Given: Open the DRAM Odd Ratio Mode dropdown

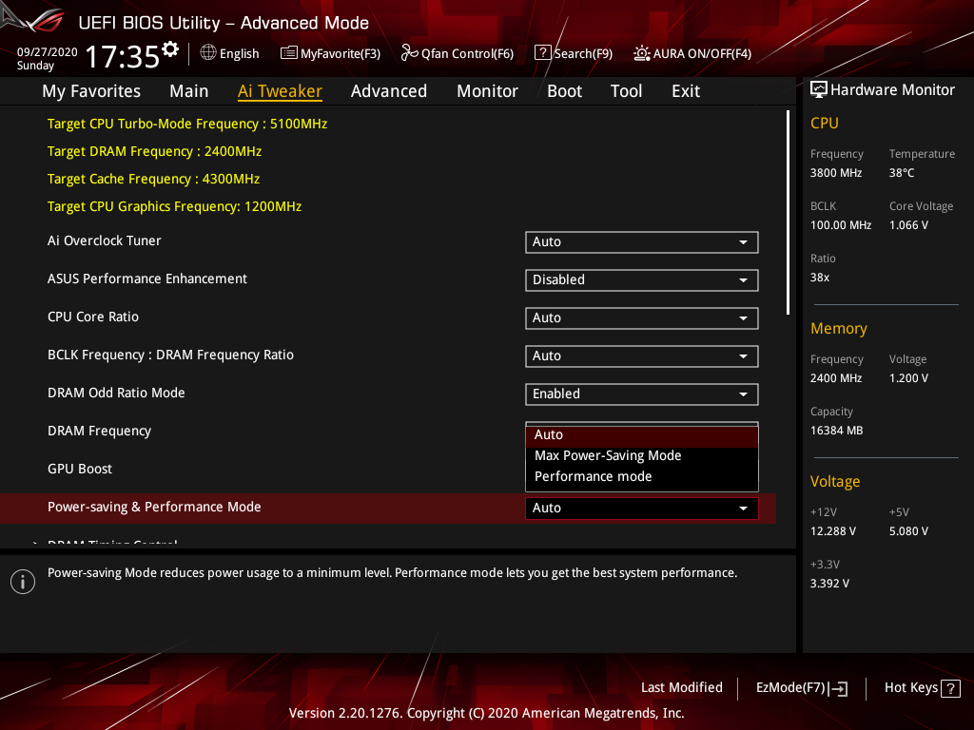Looking at the screenshot, I should (x=642, y=394).
